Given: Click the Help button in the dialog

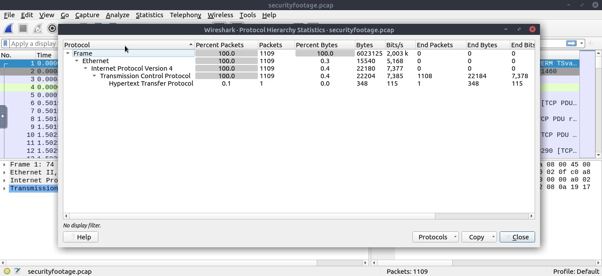Looking at the screenshot, I should (x=81, y=237).
